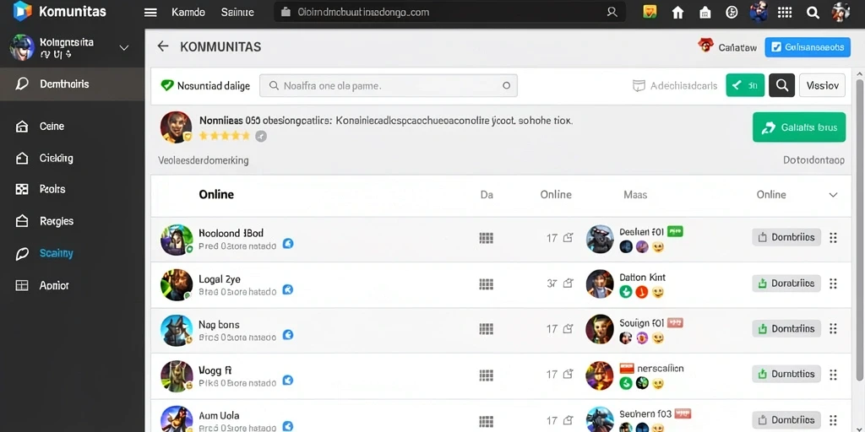Click the address bar URL field
Viewport: 865px width, 432px height.
point(449,12)
